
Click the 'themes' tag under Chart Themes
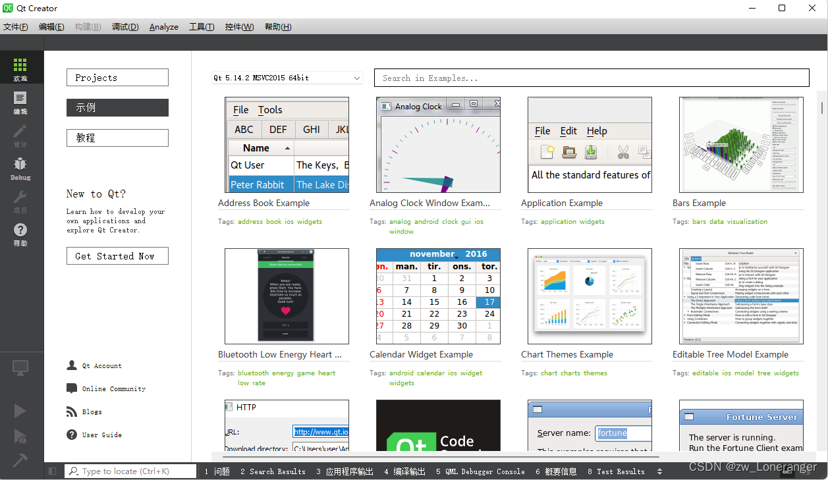[595, 373]
